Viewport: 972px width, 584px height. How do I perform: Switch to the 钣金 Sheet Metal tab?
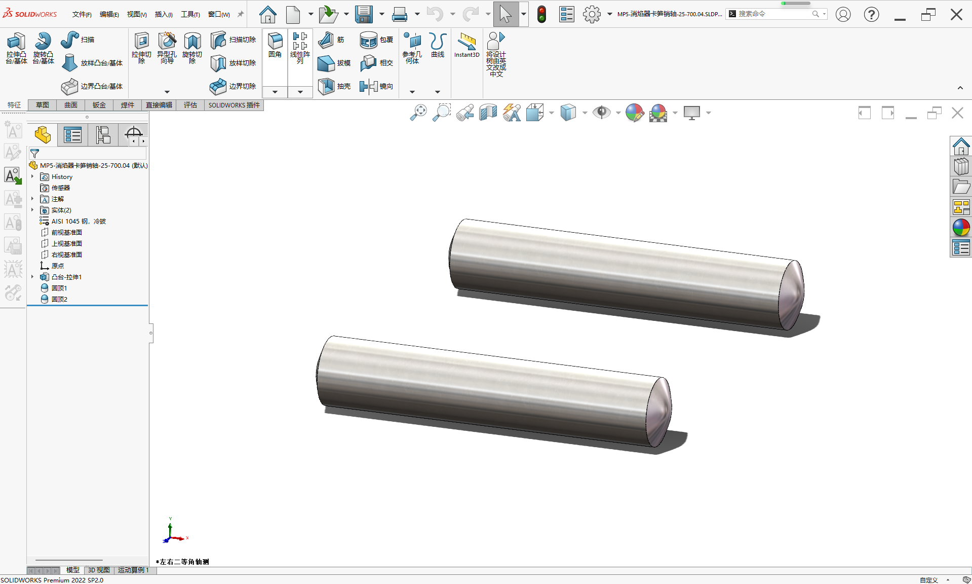point(99,105)
